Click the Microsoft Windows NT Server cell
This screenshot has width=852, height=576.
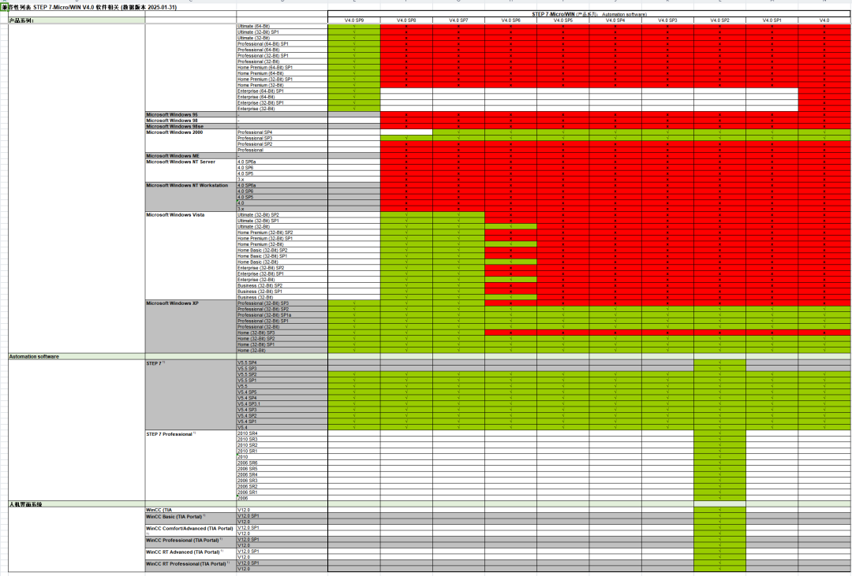pos(191,170)
